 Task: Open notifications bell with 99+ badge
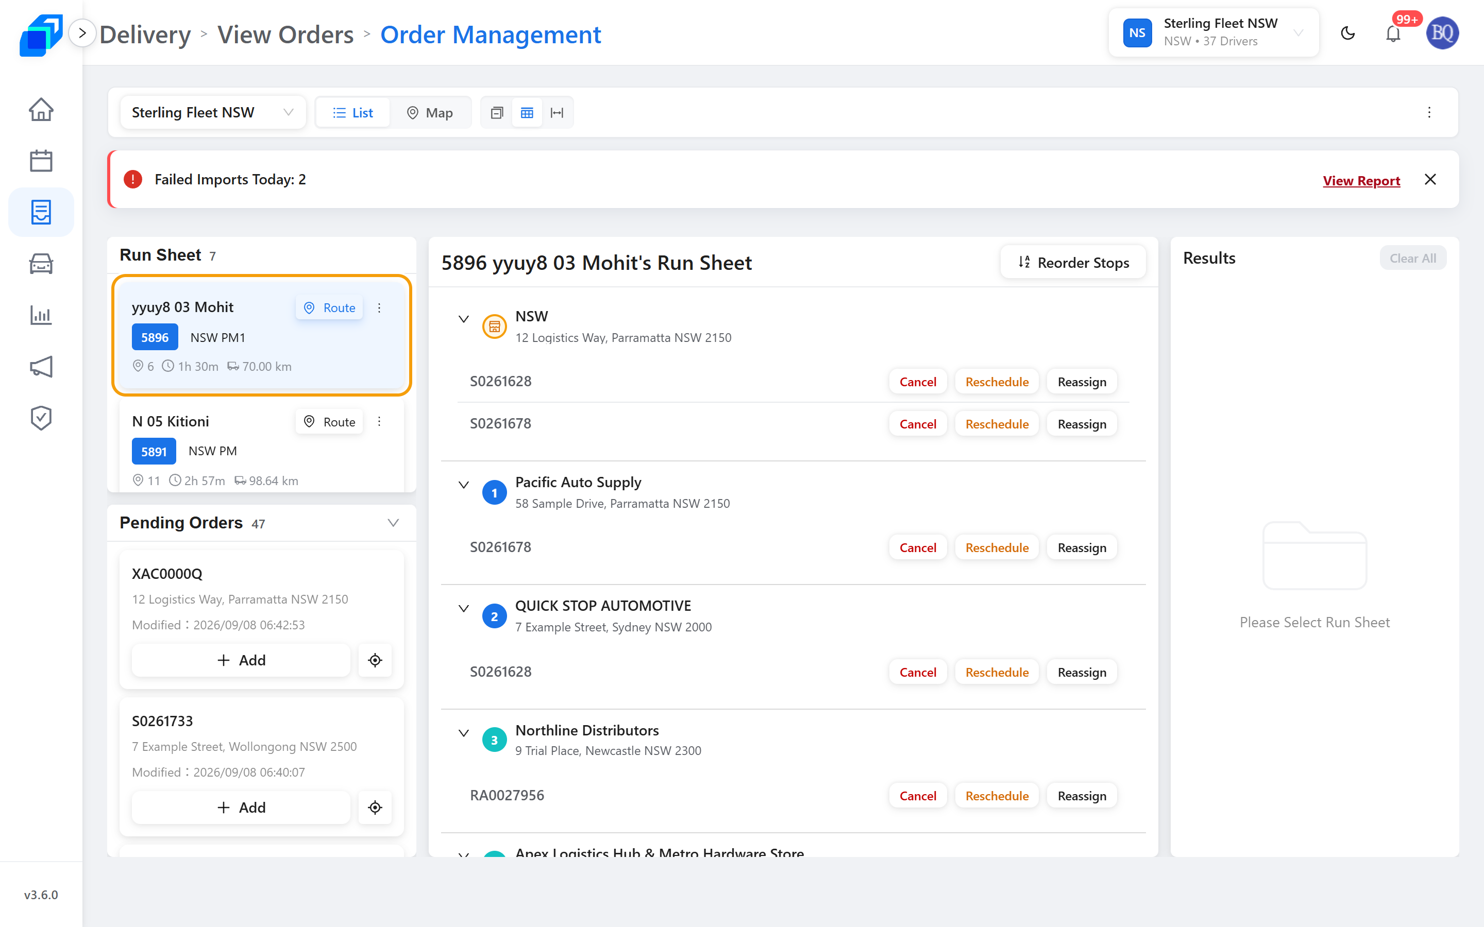click(1393, 33)
